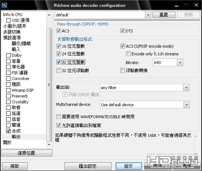Open the default preset dropdown
Viewport: 202px width, 171px height.
click(x=148, y=15)
